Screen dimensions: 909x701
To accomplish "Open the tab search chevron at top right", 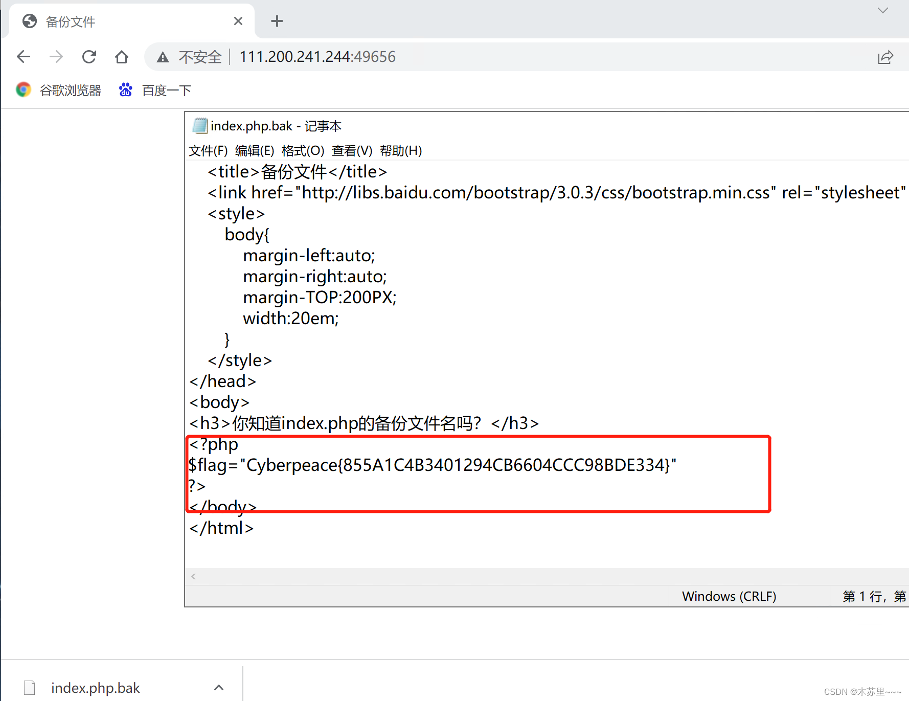I will click(882, 10).
